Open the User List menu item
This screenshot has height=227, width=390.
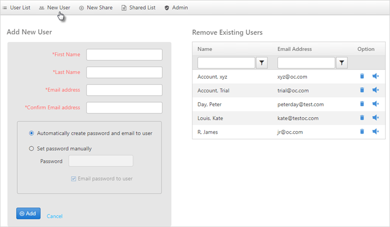pyautogui.click(x=17, y=8)
